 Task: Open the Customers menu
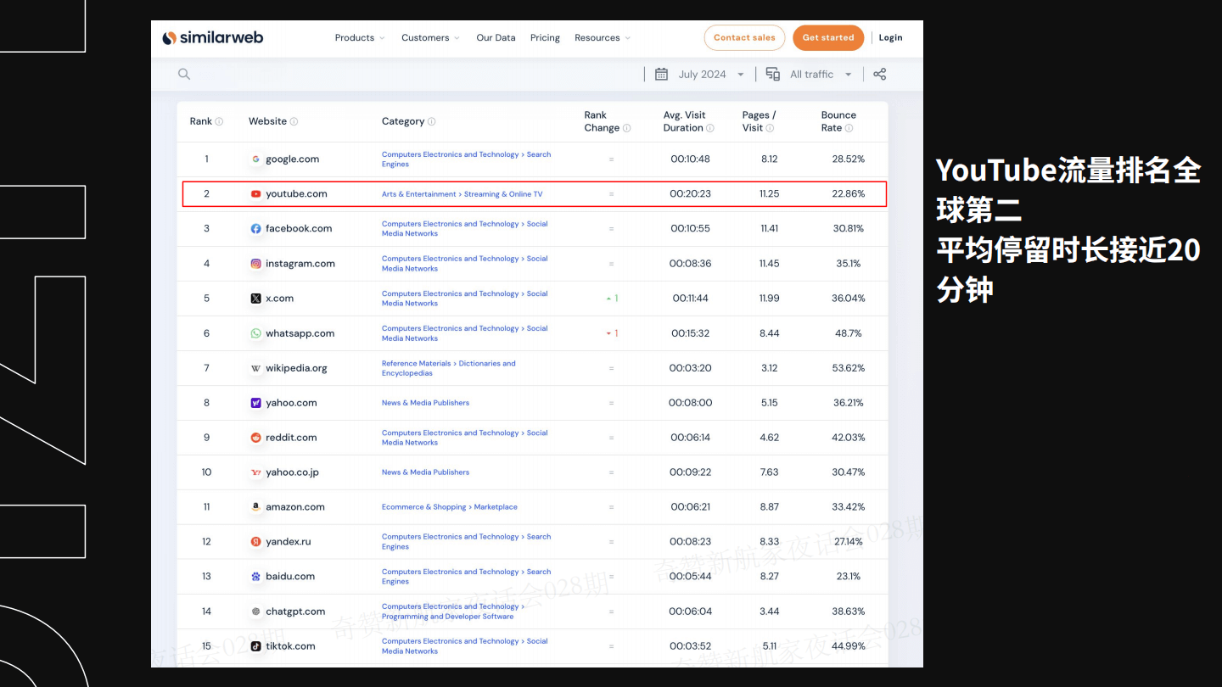(430, 37)
